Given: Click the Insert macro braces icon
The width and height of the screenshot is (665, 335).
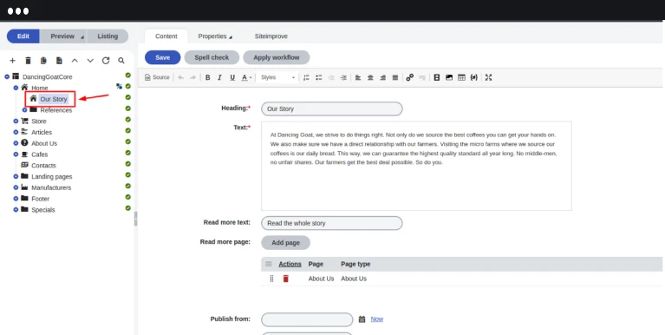Looking at the screenshot, I should pyautogui.click(x=473, y=77).
